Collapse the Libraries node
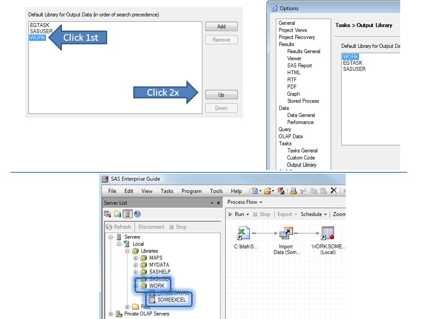 (x=127, y=251)
